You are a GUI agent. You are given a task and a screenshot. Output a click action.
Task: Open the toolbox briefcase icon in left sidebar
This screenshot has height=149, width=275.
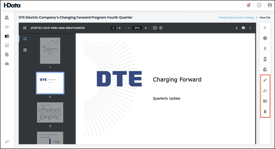[x=7, y=63]
